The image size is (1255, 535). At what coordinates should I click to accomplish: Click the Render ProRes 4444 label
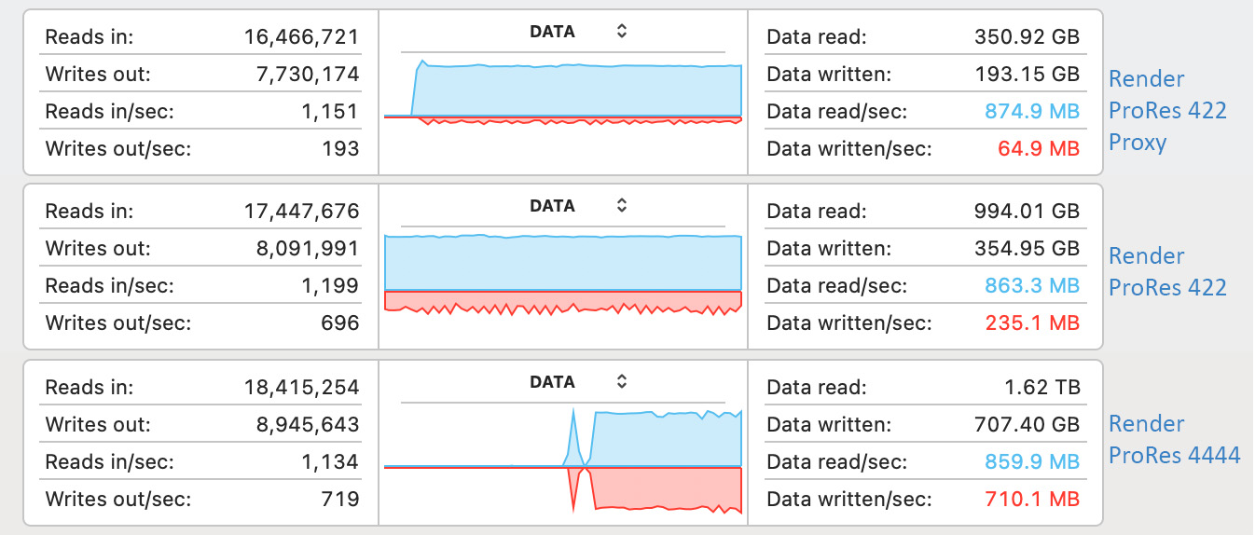point(1174,439)
